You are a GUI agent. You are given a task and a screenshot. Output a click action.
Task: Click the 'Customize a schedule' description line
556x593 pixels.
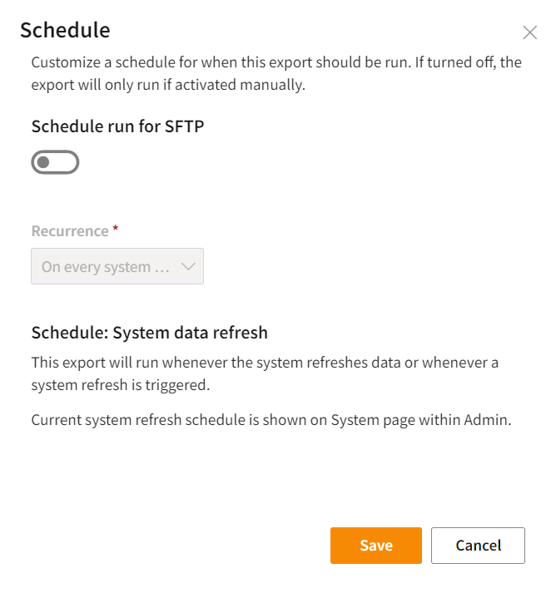[x=276, y=62]
